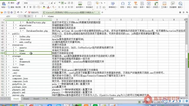Image resolution: width=189 pixels, height=106 pixels.
Task: Click the fill color bucket swatch
Action: [x=44, y=7]
